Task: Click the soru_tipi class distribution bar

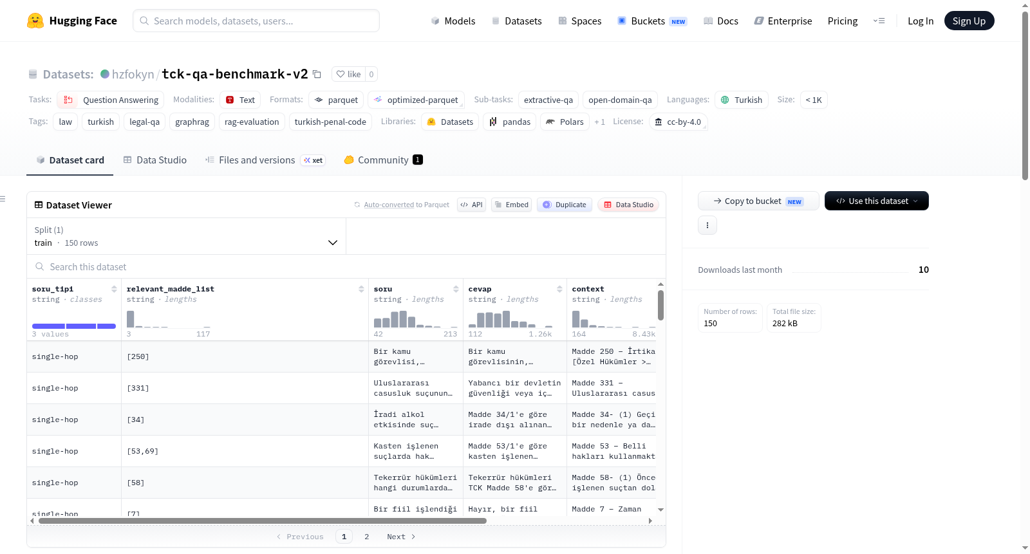Action: pos(74,326)
